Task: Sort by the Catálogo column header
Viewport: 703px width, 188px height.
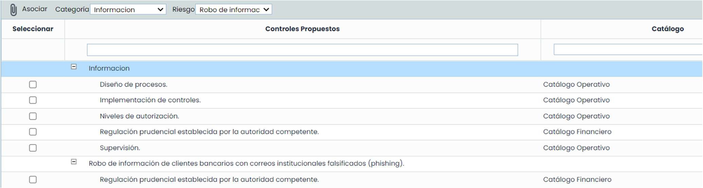Action: tap(667, 29)
